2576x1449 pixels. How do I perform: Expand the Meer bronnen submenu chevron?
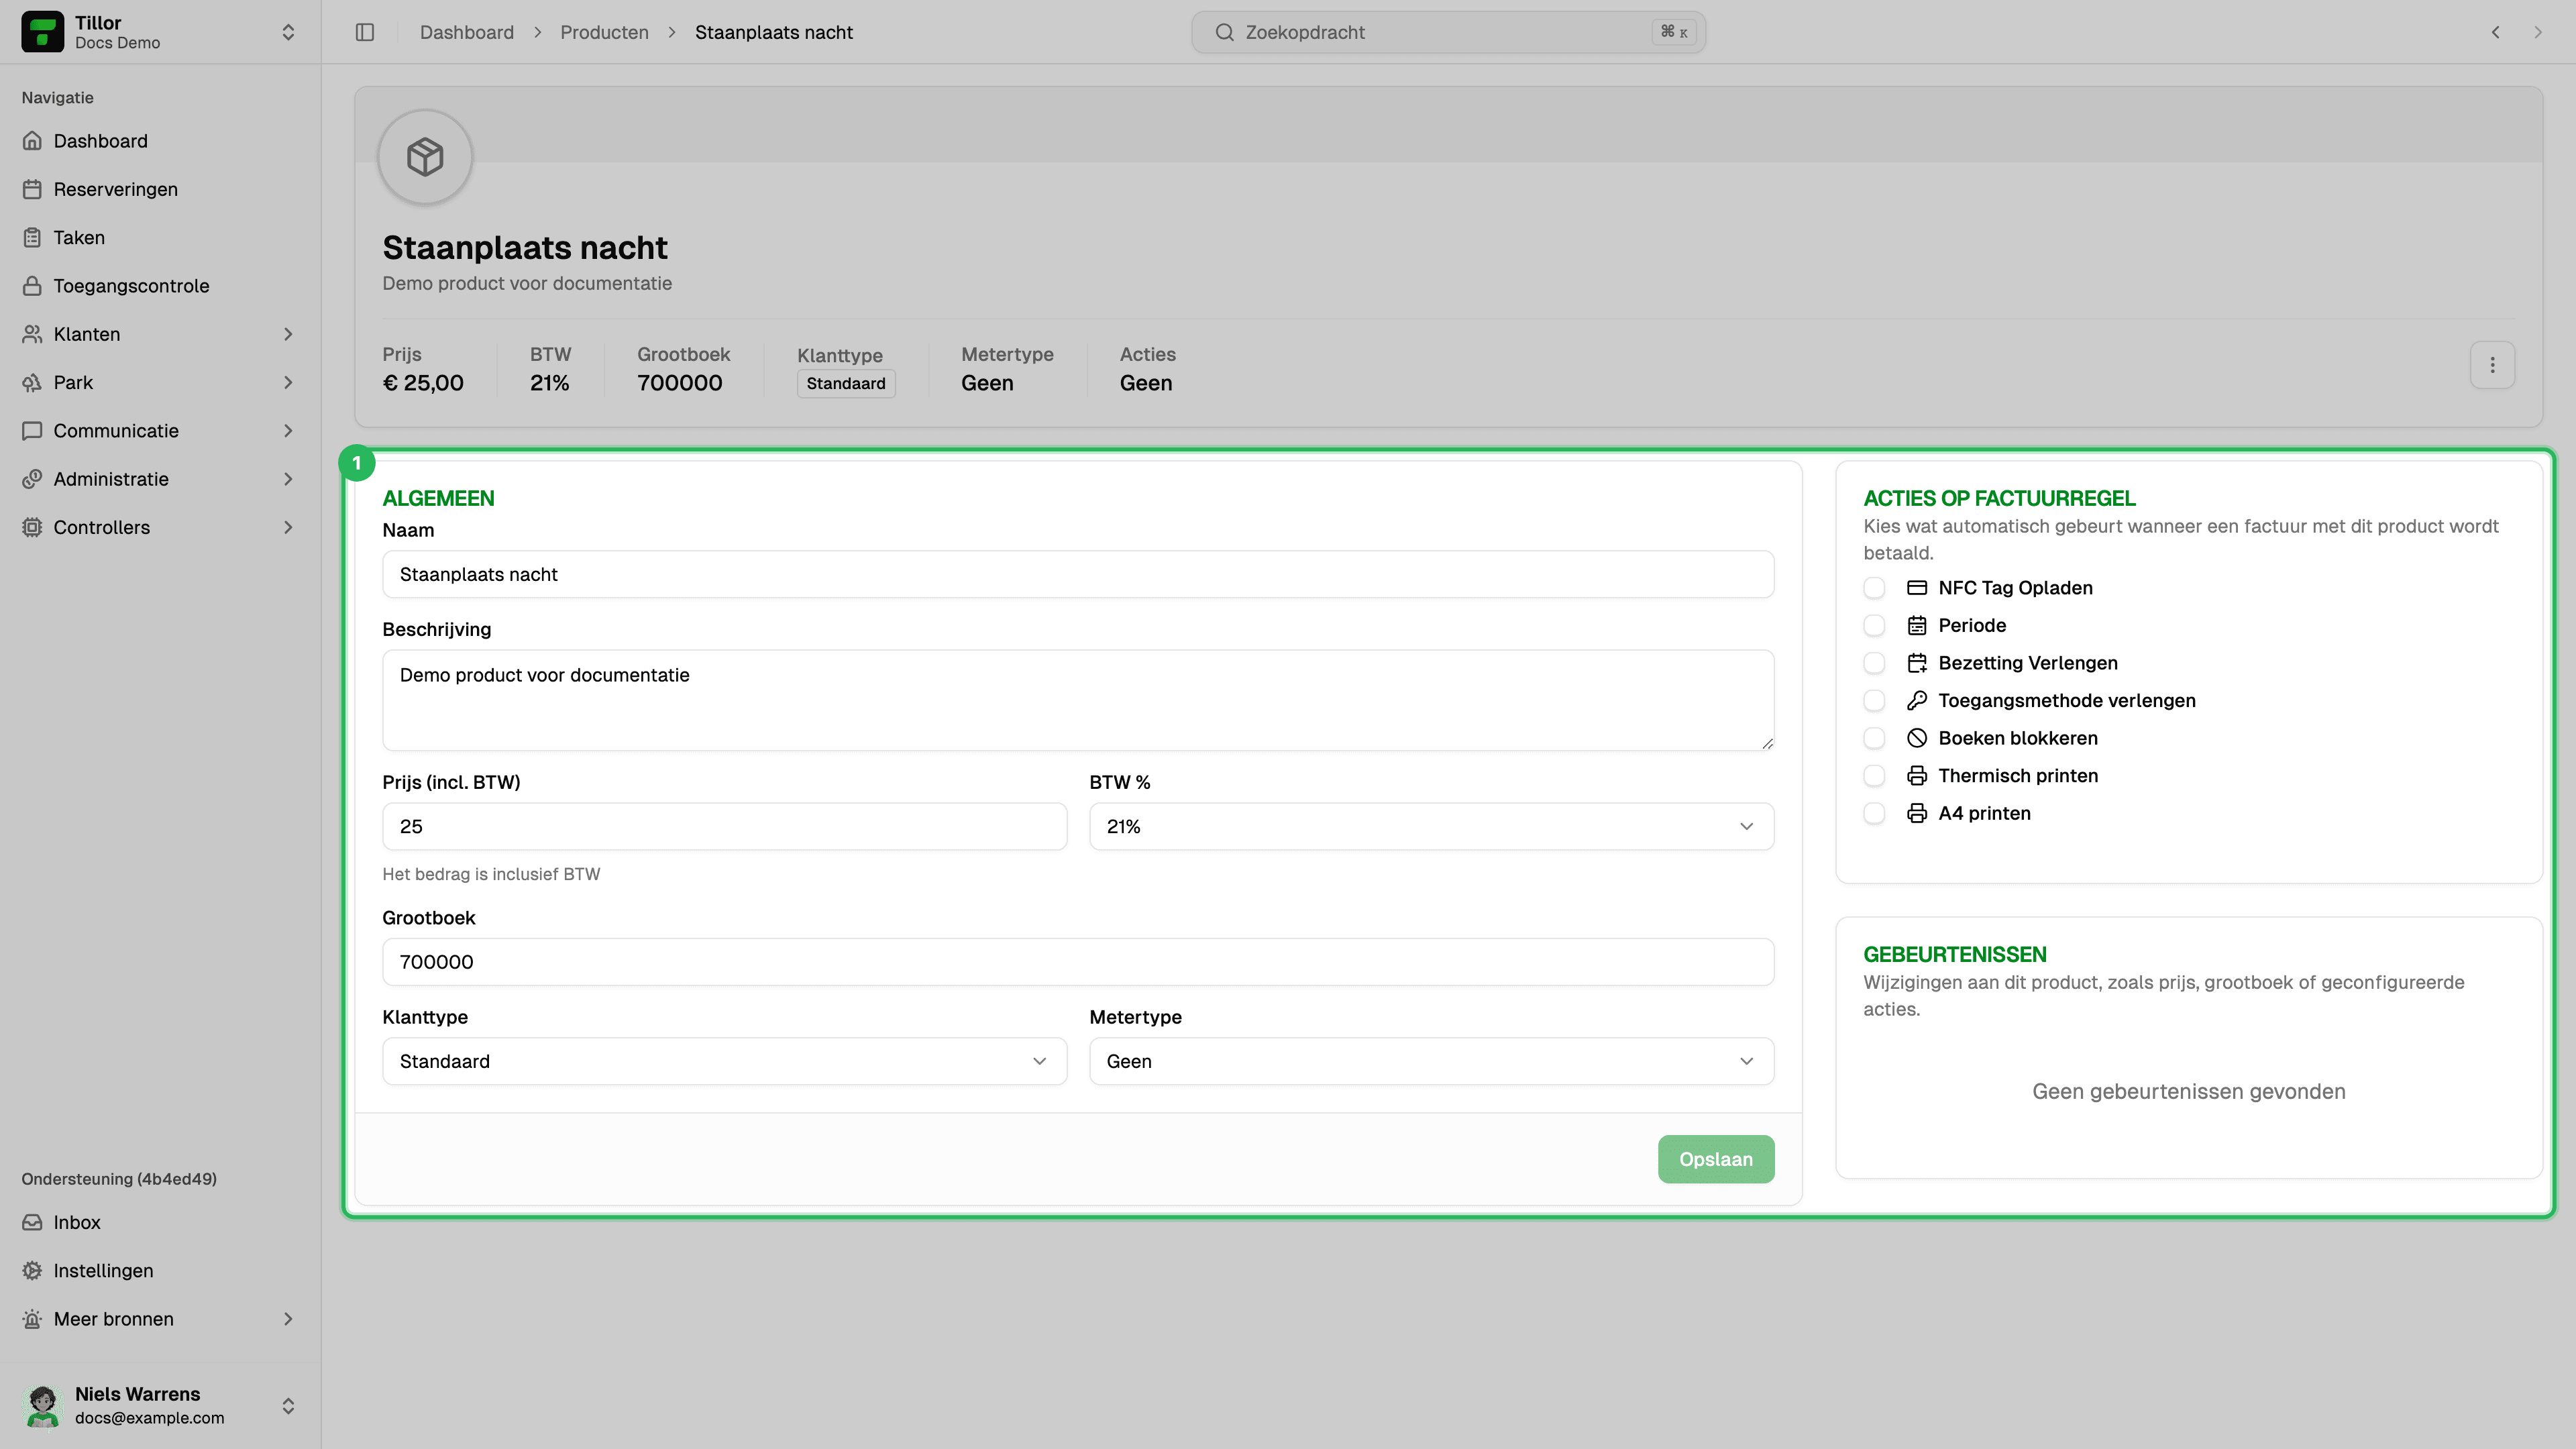(x=288, y=1319)
